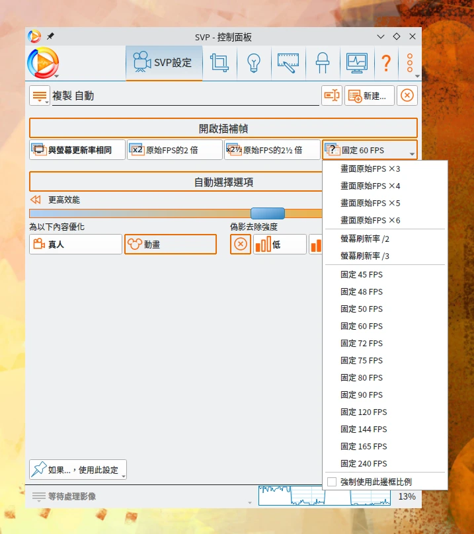
Task: Select 固定 90 FPS menu entry
Action: (385, 395)
